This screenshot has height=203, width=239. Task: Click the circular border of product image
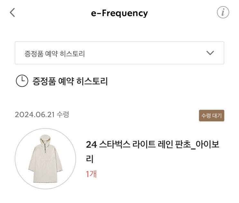15,159
